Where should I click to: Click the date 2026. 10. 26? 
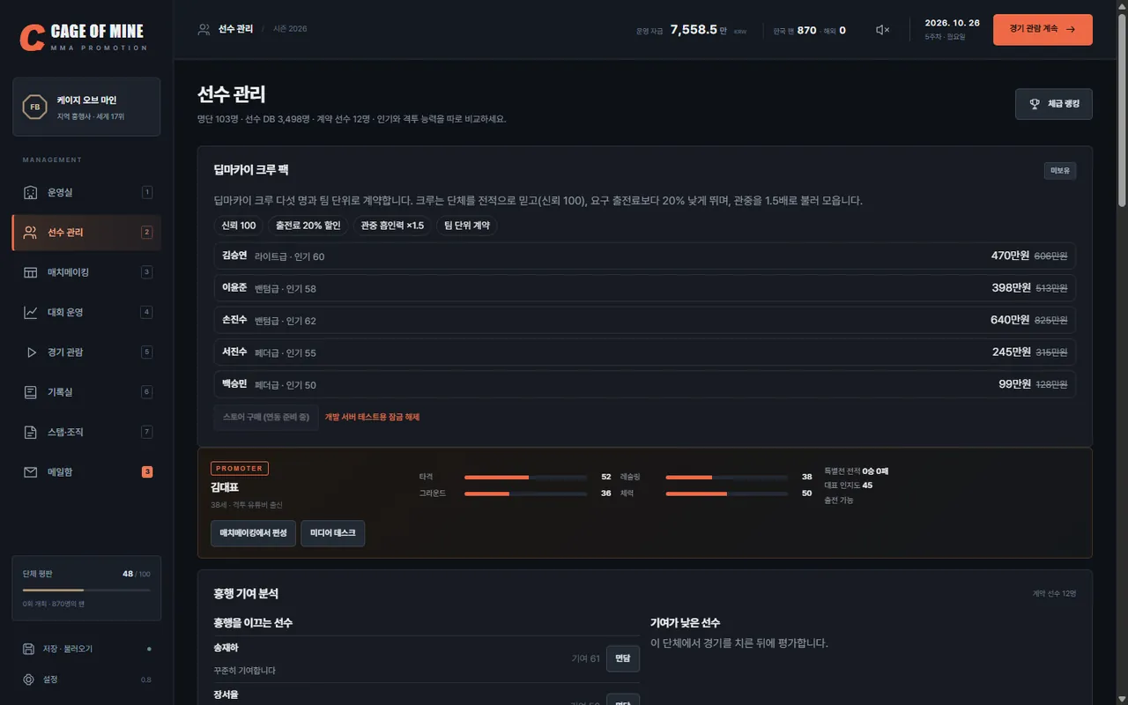(953, 23)
